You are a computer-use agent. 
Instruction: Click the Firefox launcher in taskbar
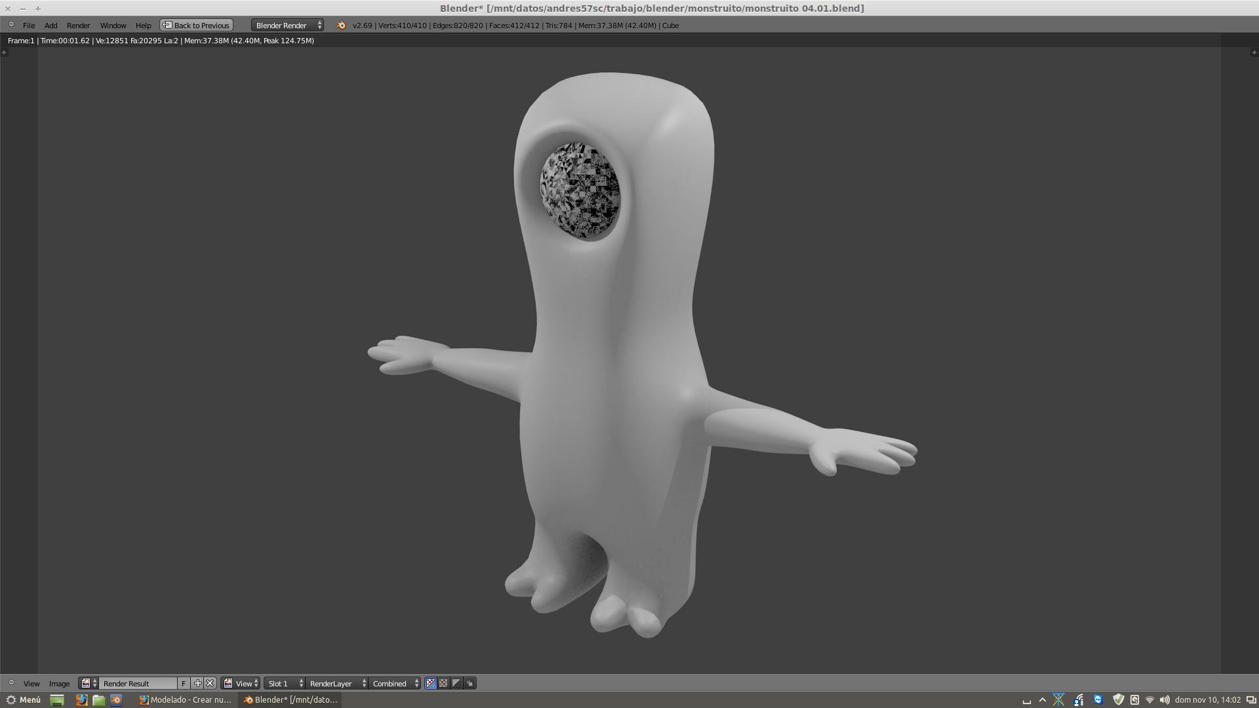[x=81, y=699]
